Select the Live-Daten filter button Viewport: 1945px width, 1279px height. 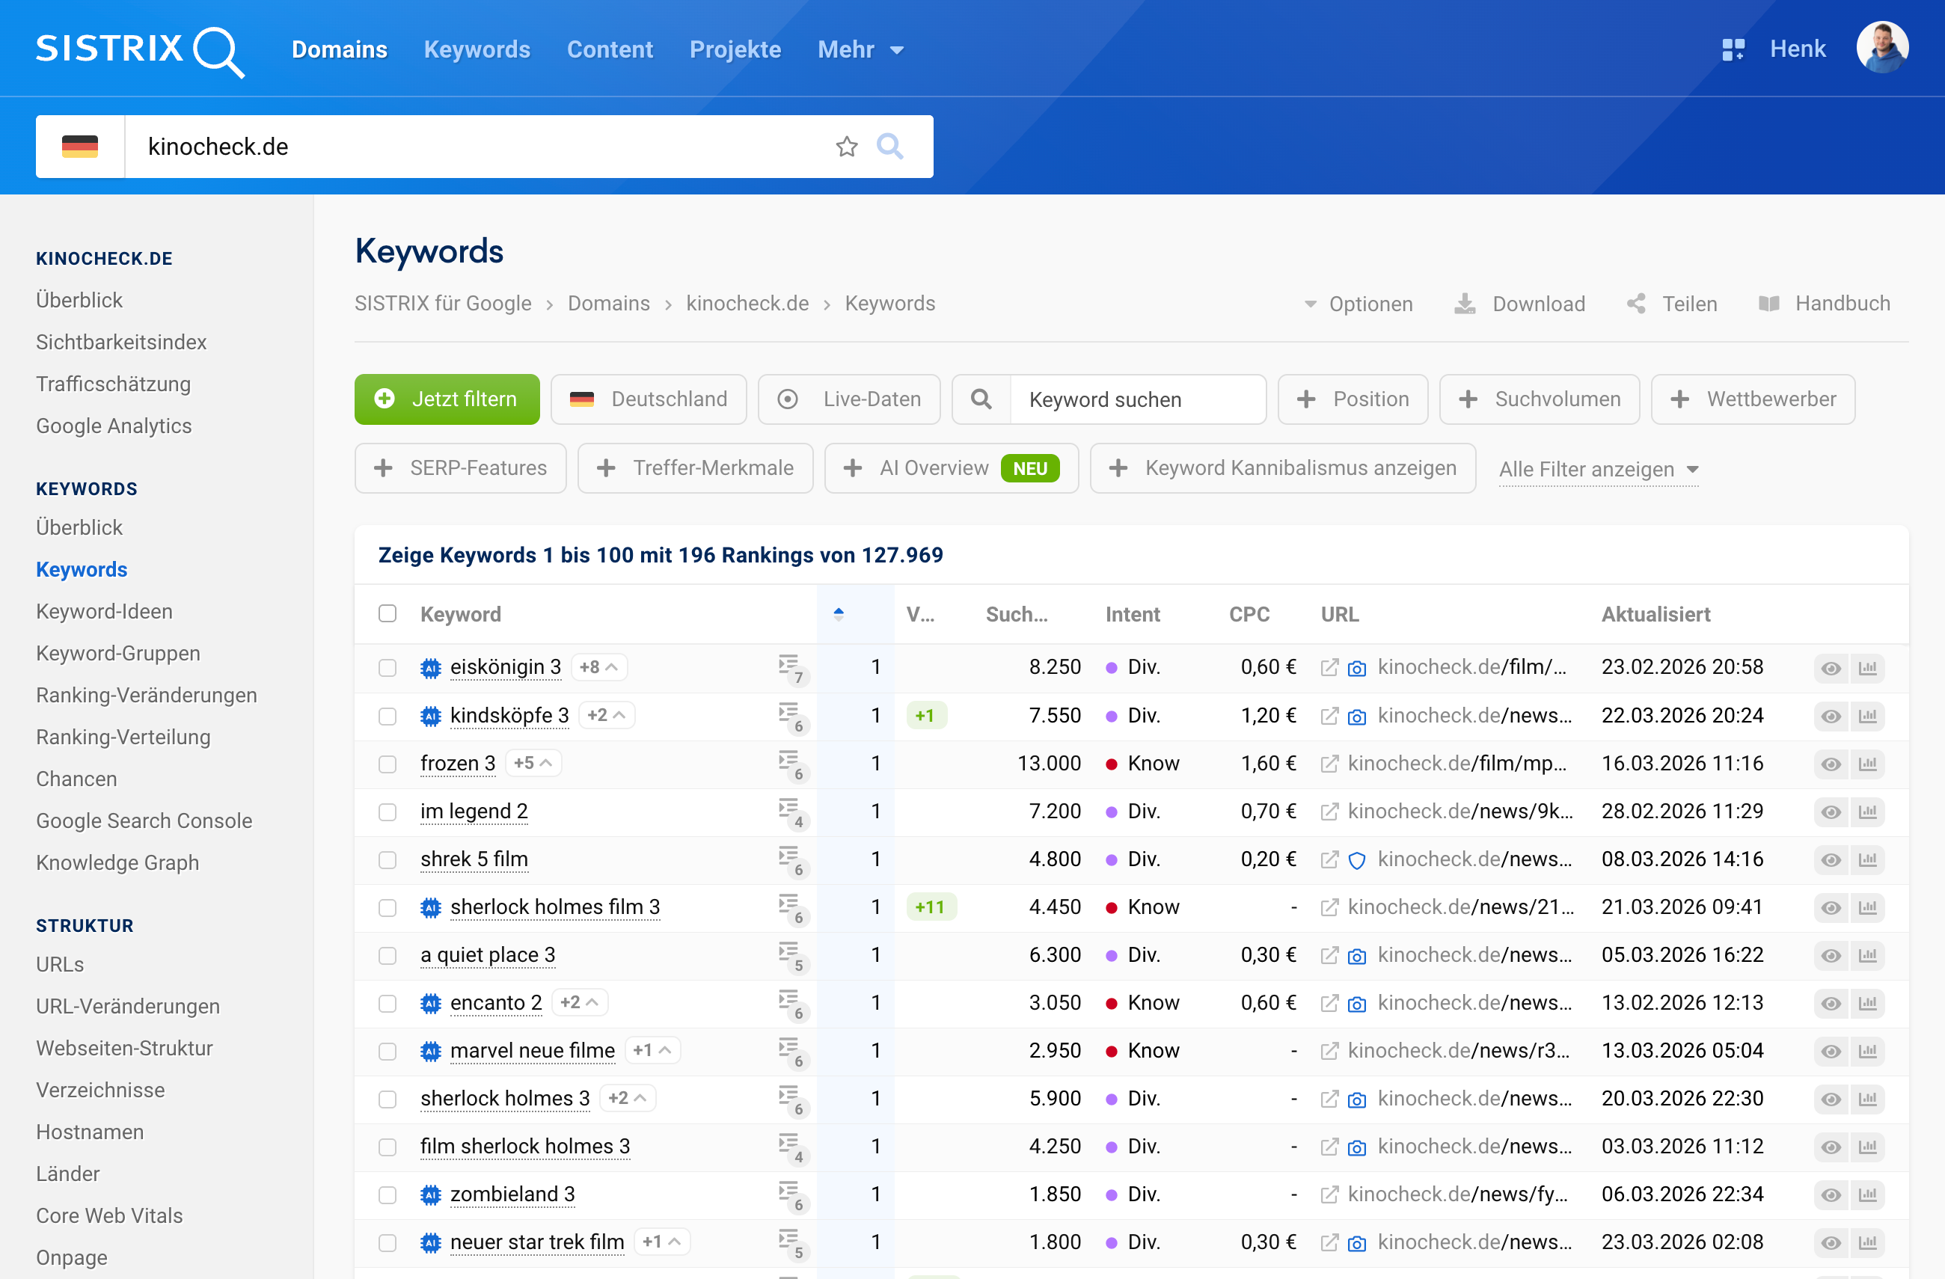[849, 399]
